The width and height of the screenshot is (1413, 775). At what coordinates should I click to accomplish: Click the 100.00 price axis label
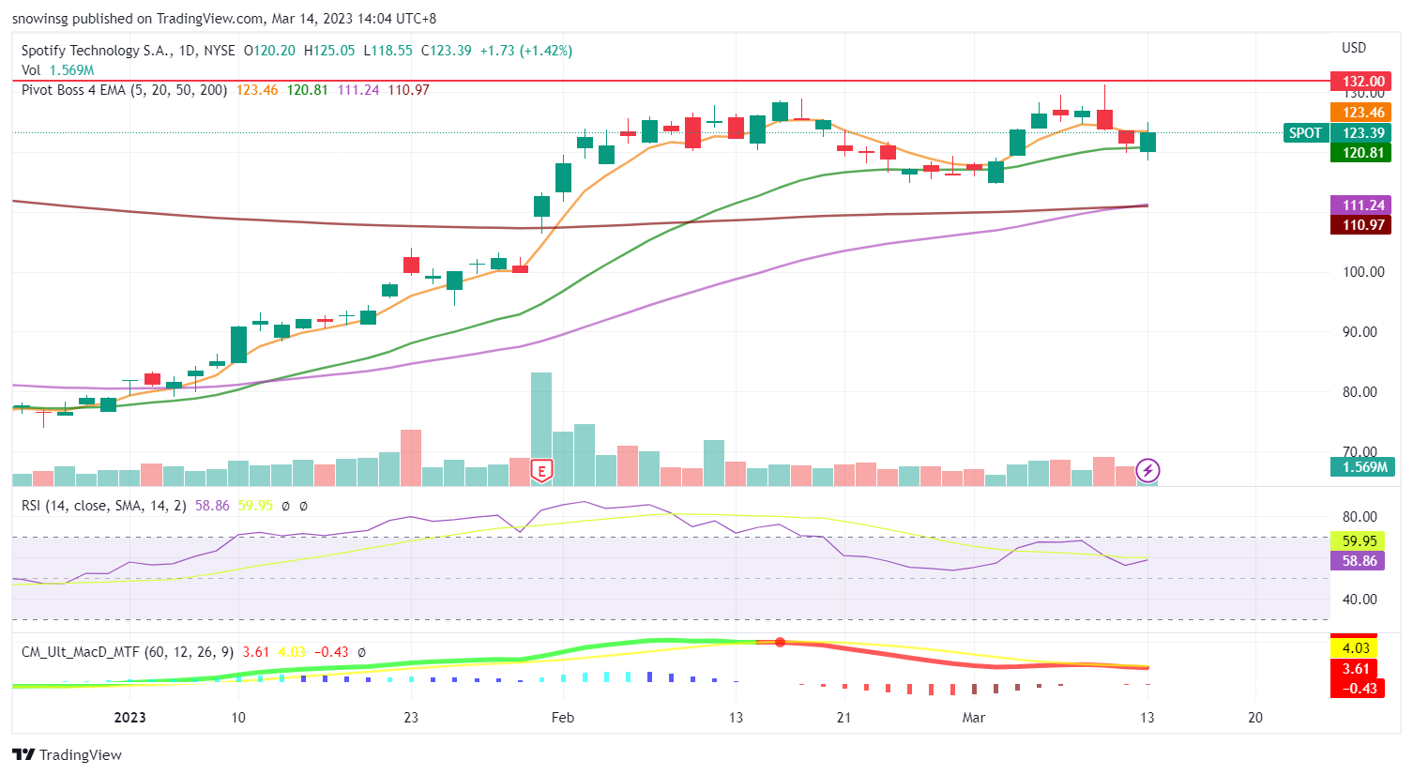tap(1364, 272)
